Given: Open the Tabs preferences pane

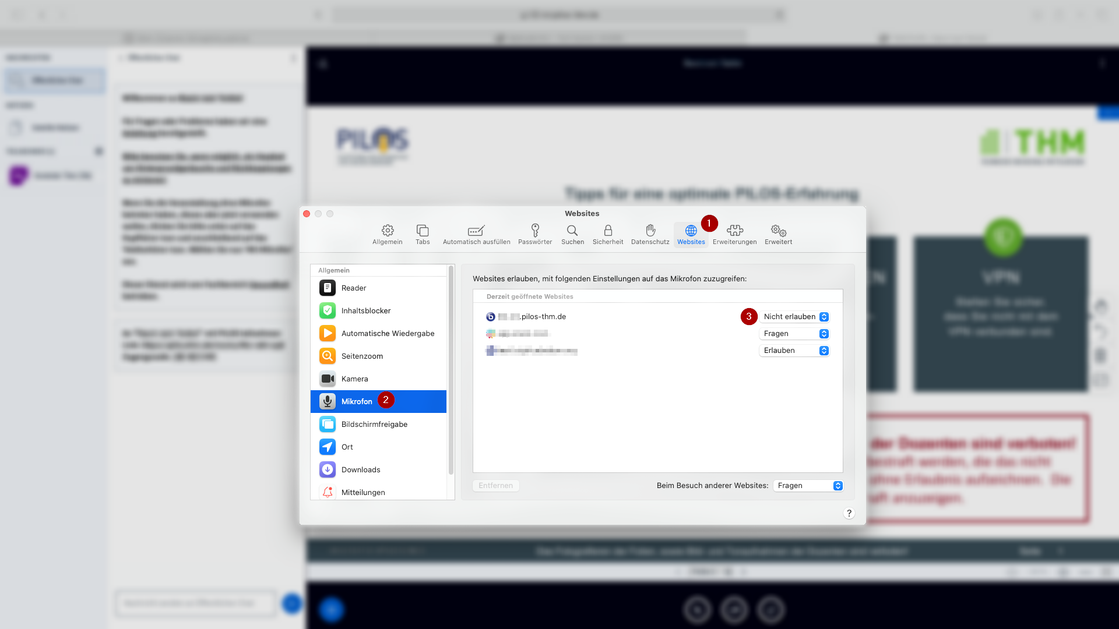Looking at the screenshot, I should (x=423, y=235).
